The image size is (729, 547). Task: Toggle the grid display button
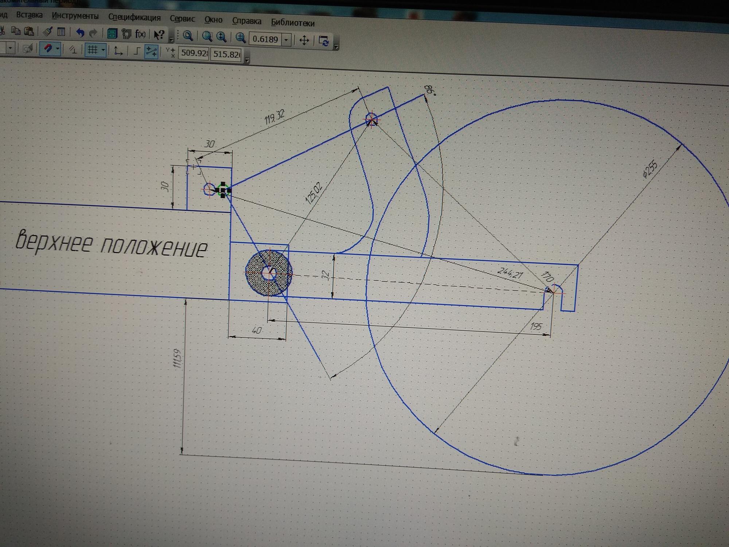(x=93, y=50)
